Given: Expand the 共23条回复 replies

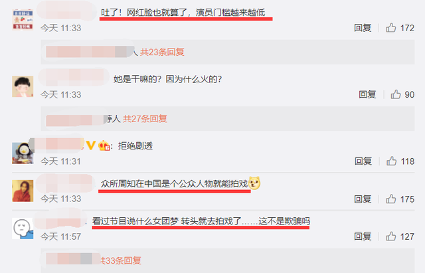Looking at the screenshot, I should [162, 52].
